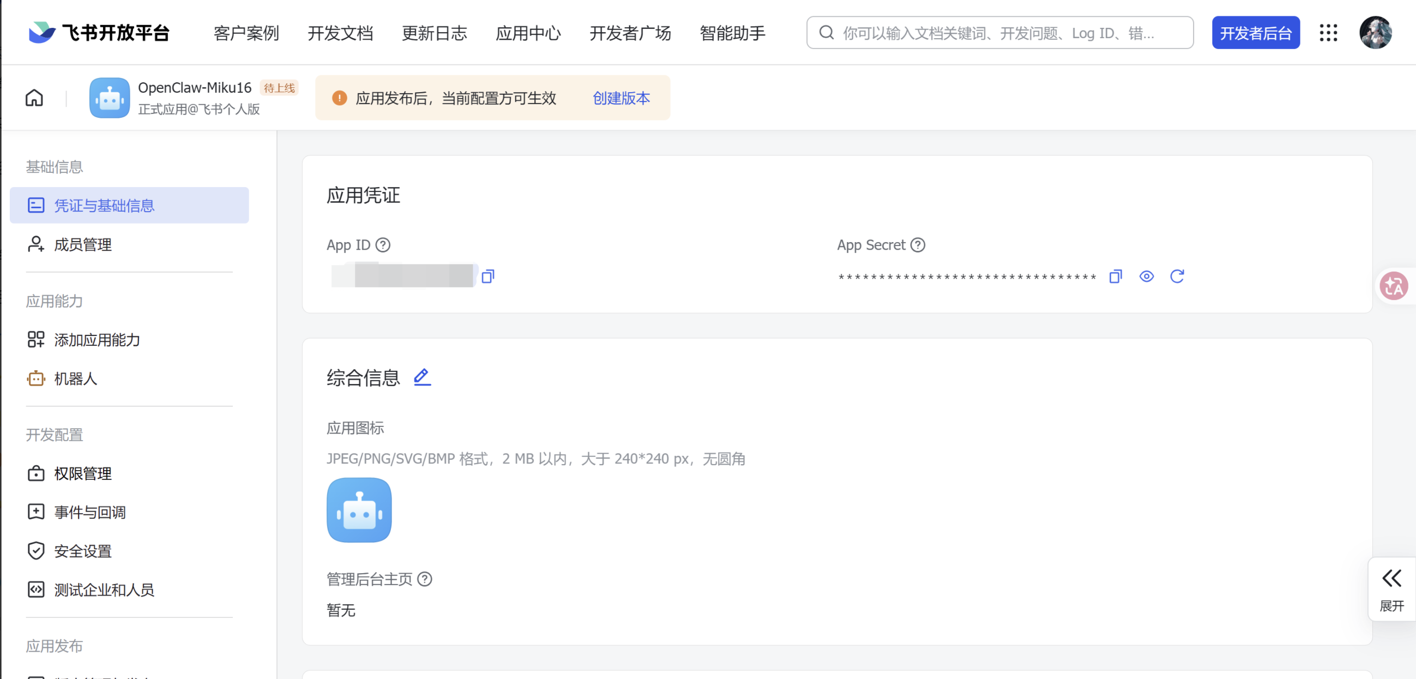Viewport: 1416px width, 679px height.
Task: Click the app icon thumbnail under 应用图标
Action: click(x=359, y=510)
